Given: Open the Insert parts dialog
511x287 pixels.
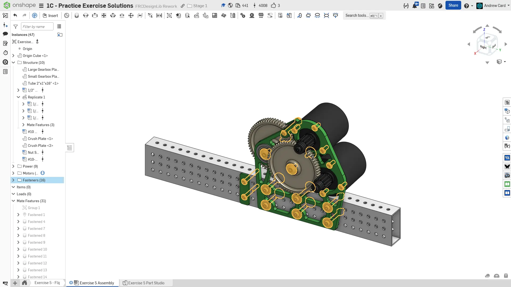Looking at the screenshot, I should click(50, 15).
